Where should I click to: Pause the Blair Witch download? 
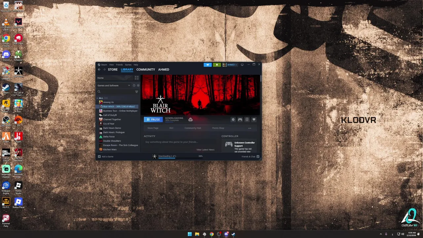coord(153,119)
